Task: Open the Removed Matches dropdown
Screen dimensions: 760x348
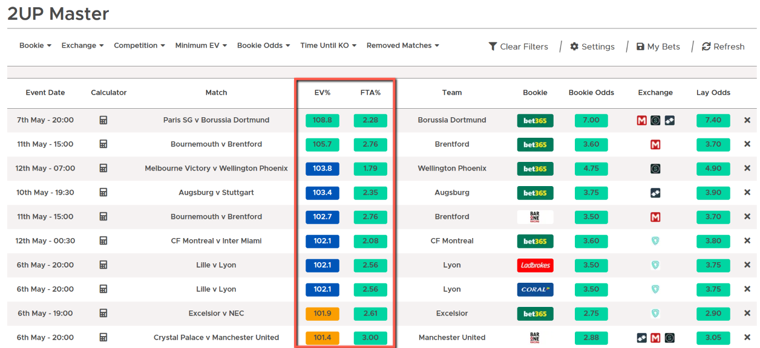Action: click(402, 46)
